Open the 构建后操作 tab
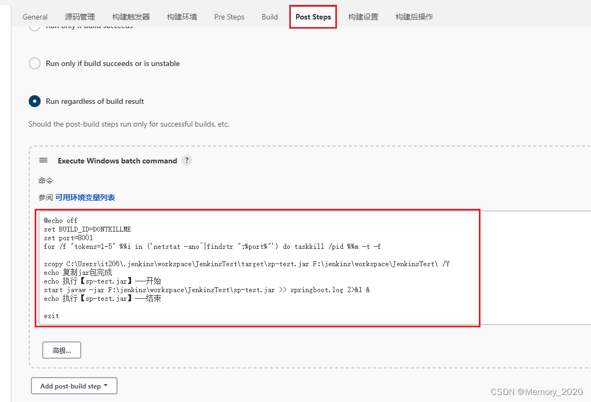This screenshot has width=591, height=402. [x=414, y=17]
